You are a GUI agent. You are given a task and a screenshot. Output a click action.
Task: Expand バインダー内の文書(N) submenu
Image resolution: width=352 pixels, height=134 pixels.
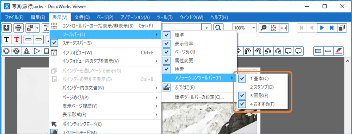[105, 88]
